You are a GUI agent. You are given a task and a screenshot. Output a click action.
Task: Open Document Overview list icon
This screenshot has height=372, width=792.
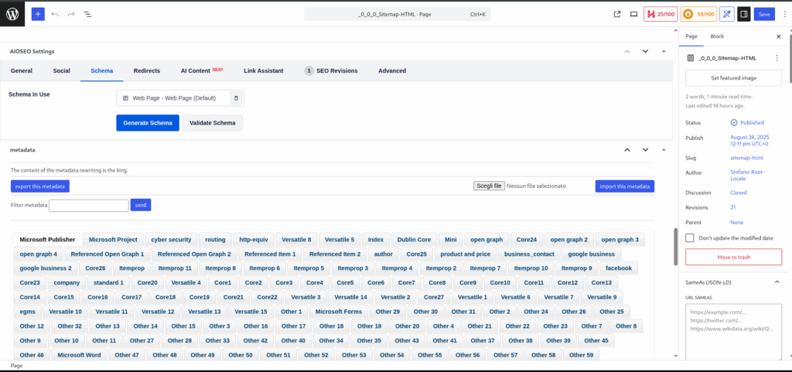tap(87, 14)
